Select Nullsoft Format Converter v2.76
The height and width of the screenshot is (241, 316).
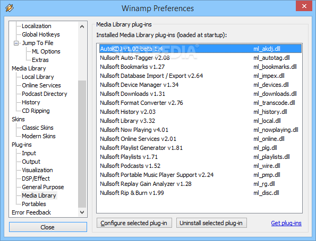201,103
